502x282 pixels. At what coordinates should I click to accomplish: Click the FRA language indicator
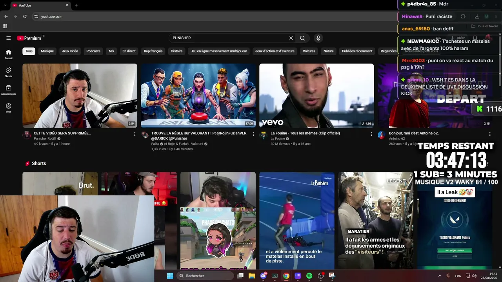pos(458,276)
